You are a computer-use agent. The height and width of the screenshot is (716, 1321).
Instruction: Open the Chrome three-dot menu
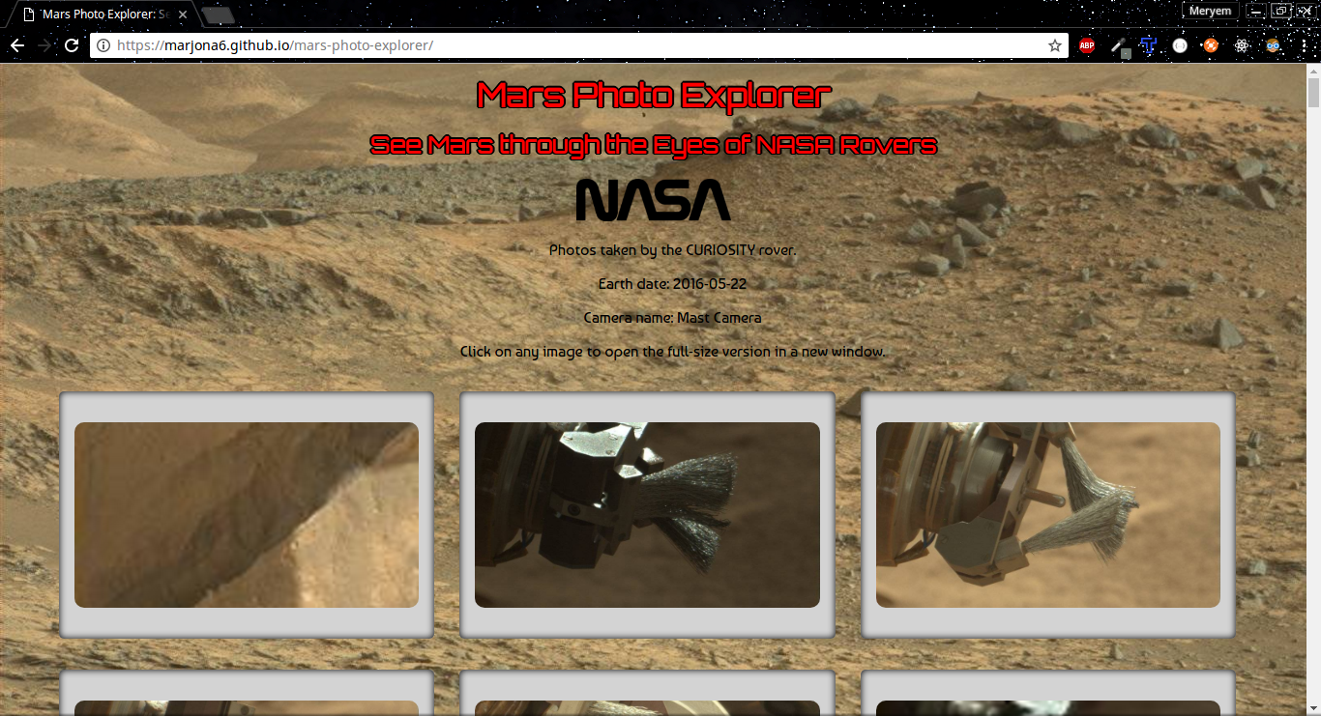pos(1304,45)
